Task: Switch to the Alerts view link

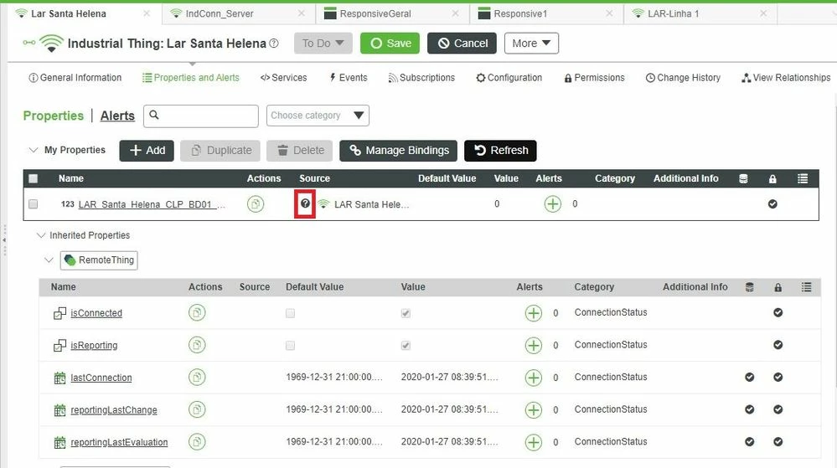Action: tap(117, 116)
